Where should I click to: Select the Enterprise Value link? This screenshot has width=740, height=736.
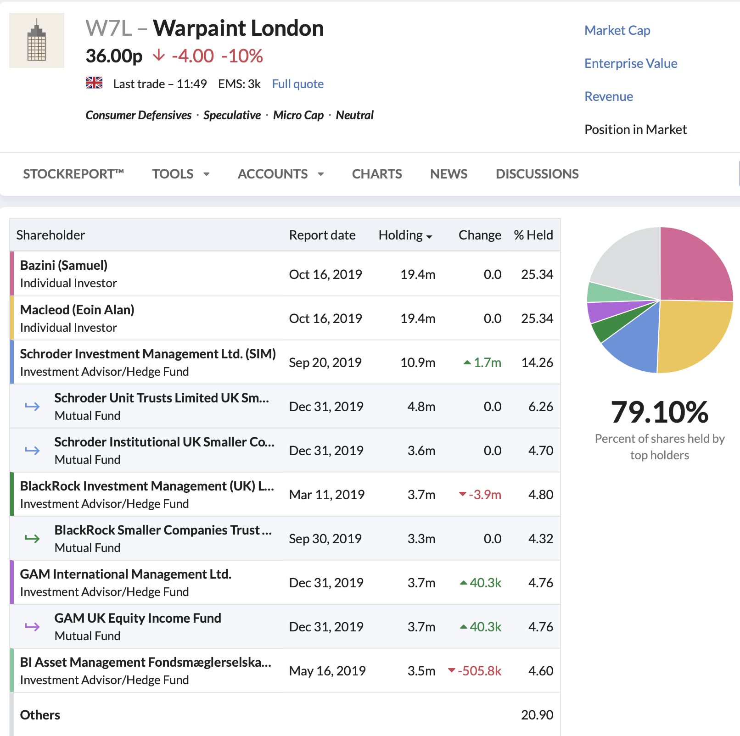[x=631, y=63]
